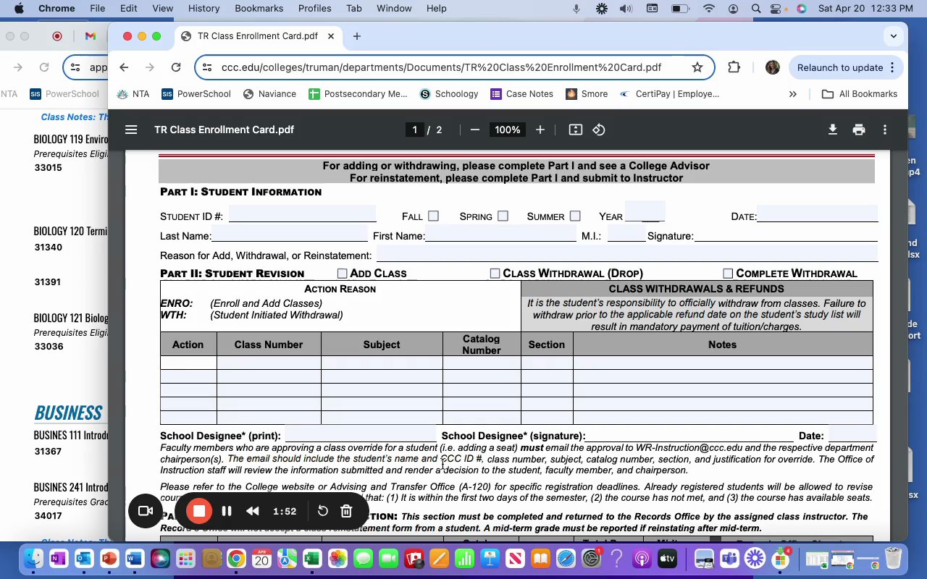This screenshot has height=579, width=927.
Task: Expand the tab search chevron
Action: point(894,36)
